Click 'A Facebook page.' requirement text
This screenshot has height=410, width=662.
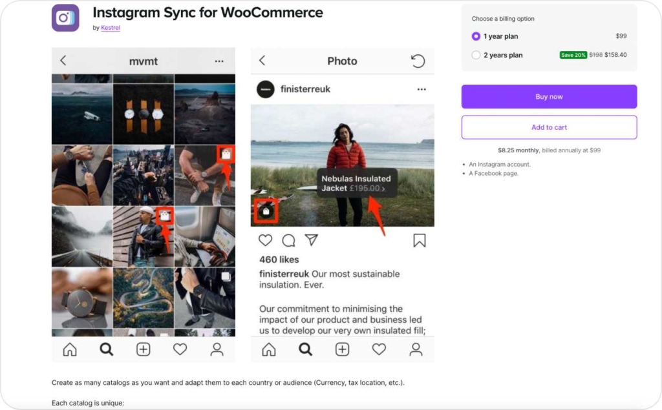(493, 174)
